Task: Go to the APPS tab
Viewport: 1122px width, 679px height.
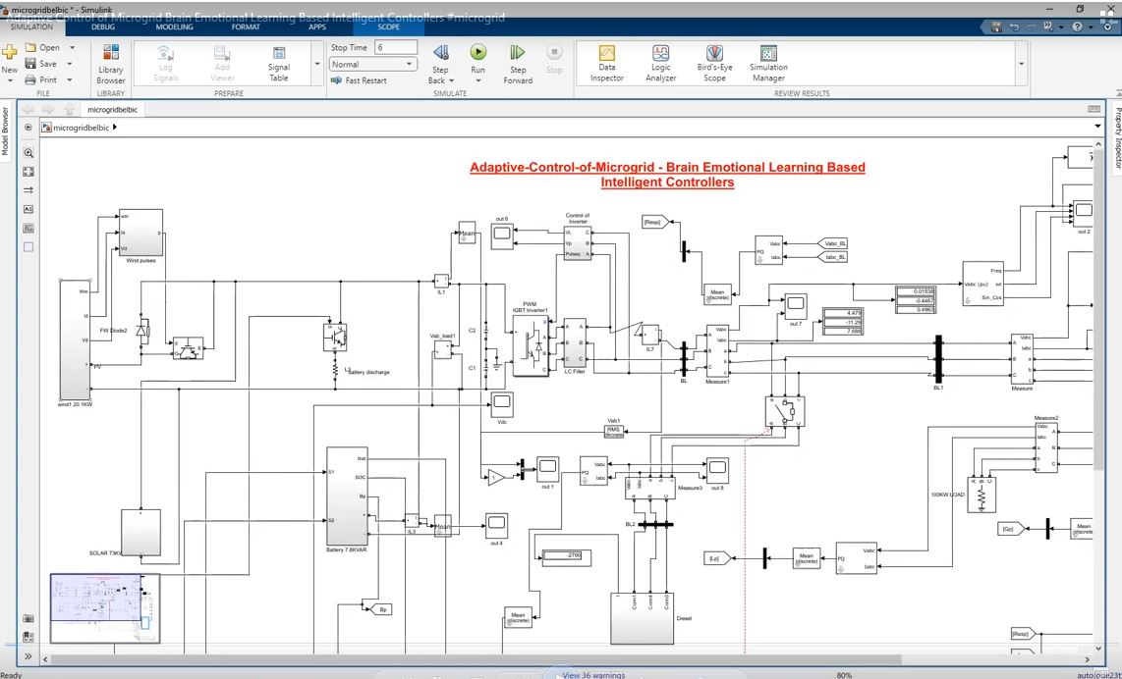Action: point(317,27)
